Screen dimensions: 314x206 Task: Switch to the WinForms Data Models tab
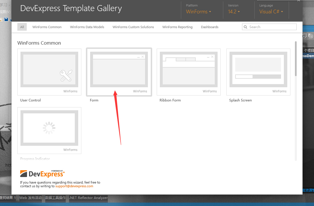click(87, 27)
